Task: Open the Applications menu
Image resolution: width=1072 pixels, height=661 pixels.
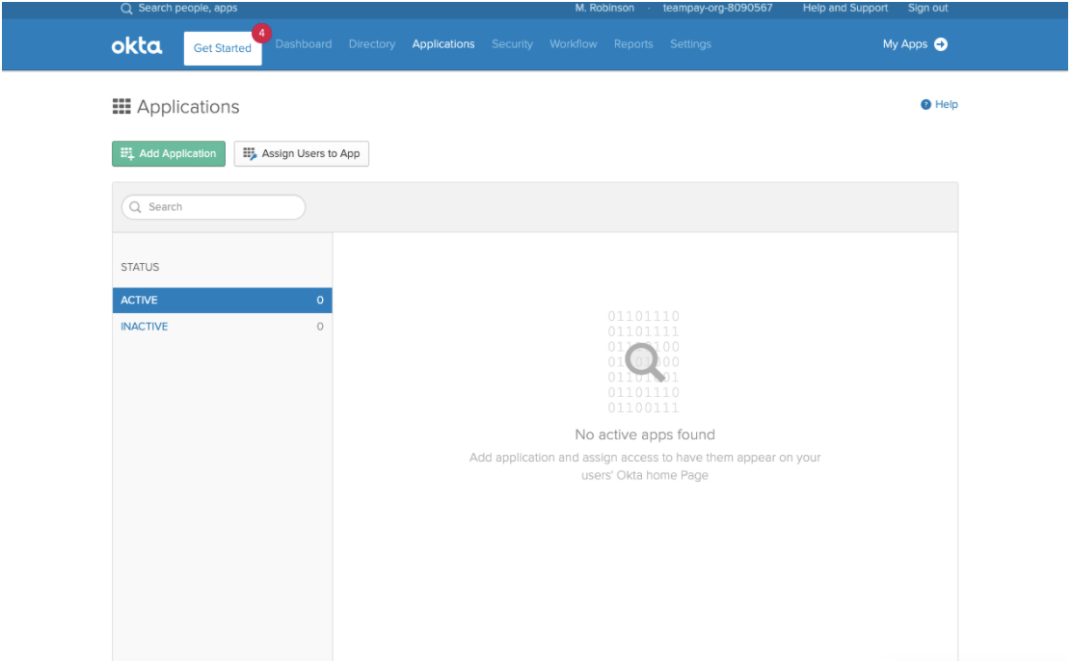Action: 443,44
